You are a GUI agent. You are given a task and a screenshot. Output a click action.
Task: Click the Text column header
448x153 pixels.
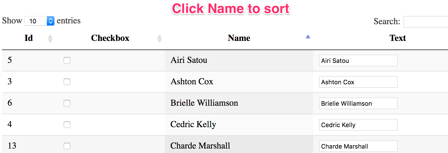click(398, 38)
